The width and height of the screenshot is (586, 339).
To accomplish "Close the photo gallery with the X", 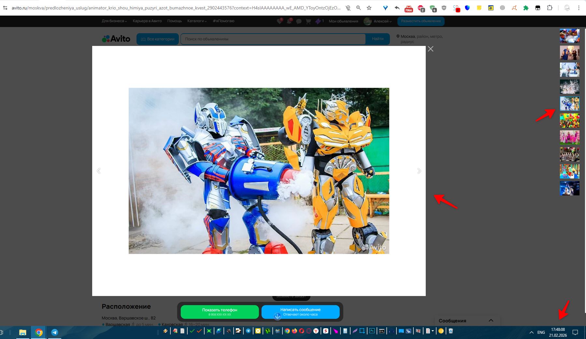I will point(430,49).
